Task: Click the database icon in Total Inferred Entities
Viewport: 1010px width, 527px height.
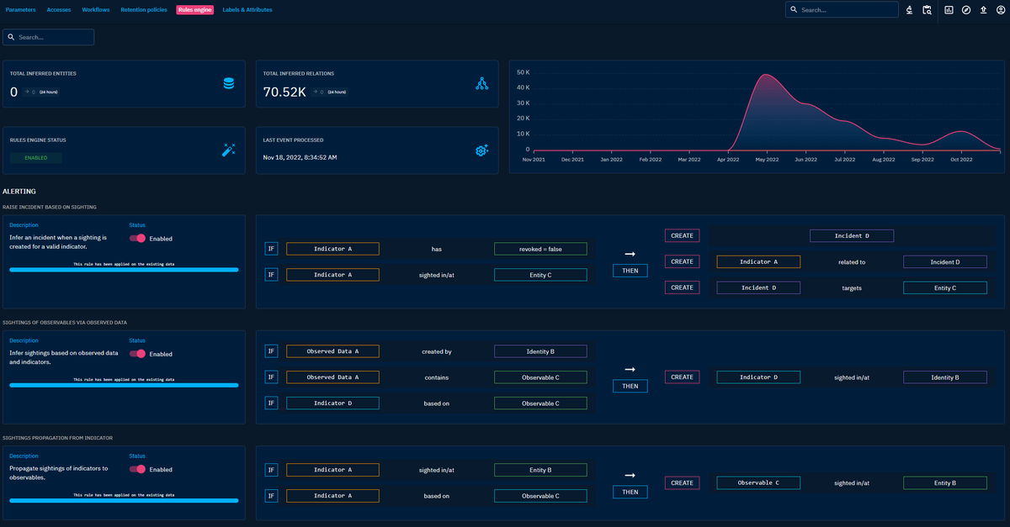Action: 228,83
